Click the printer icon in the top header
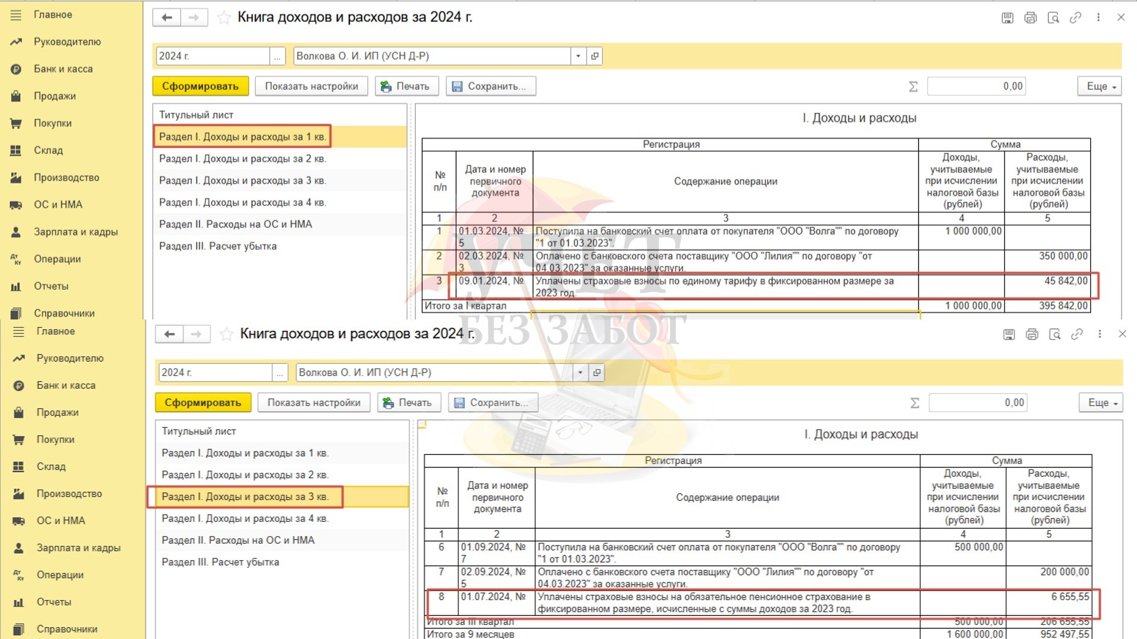Screen dimensions: 1137x639 (1030, 18)
